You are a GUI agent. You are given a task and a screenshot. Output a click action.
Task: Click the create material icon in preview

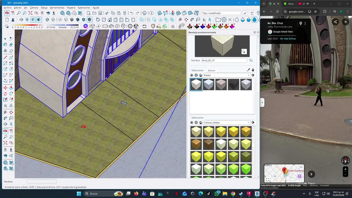pos(244,51)
